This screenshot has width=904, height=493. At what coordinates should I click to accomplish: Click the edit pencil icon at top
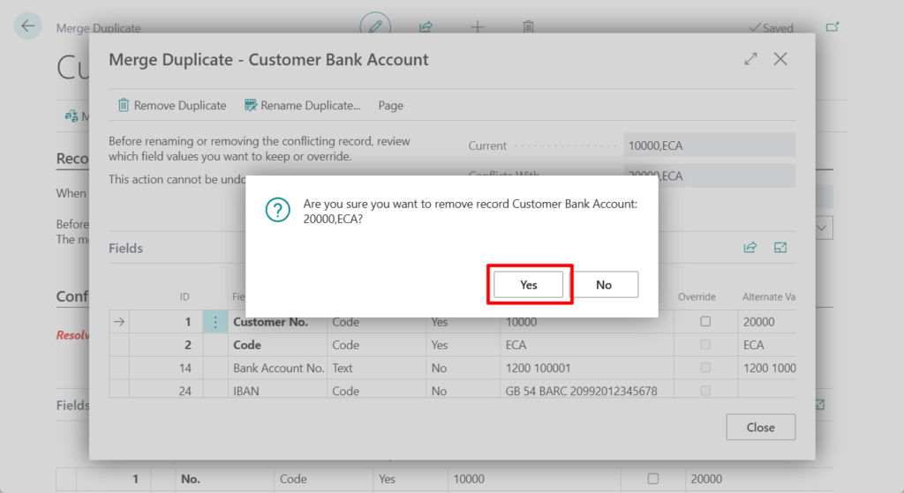coord(375,26)
